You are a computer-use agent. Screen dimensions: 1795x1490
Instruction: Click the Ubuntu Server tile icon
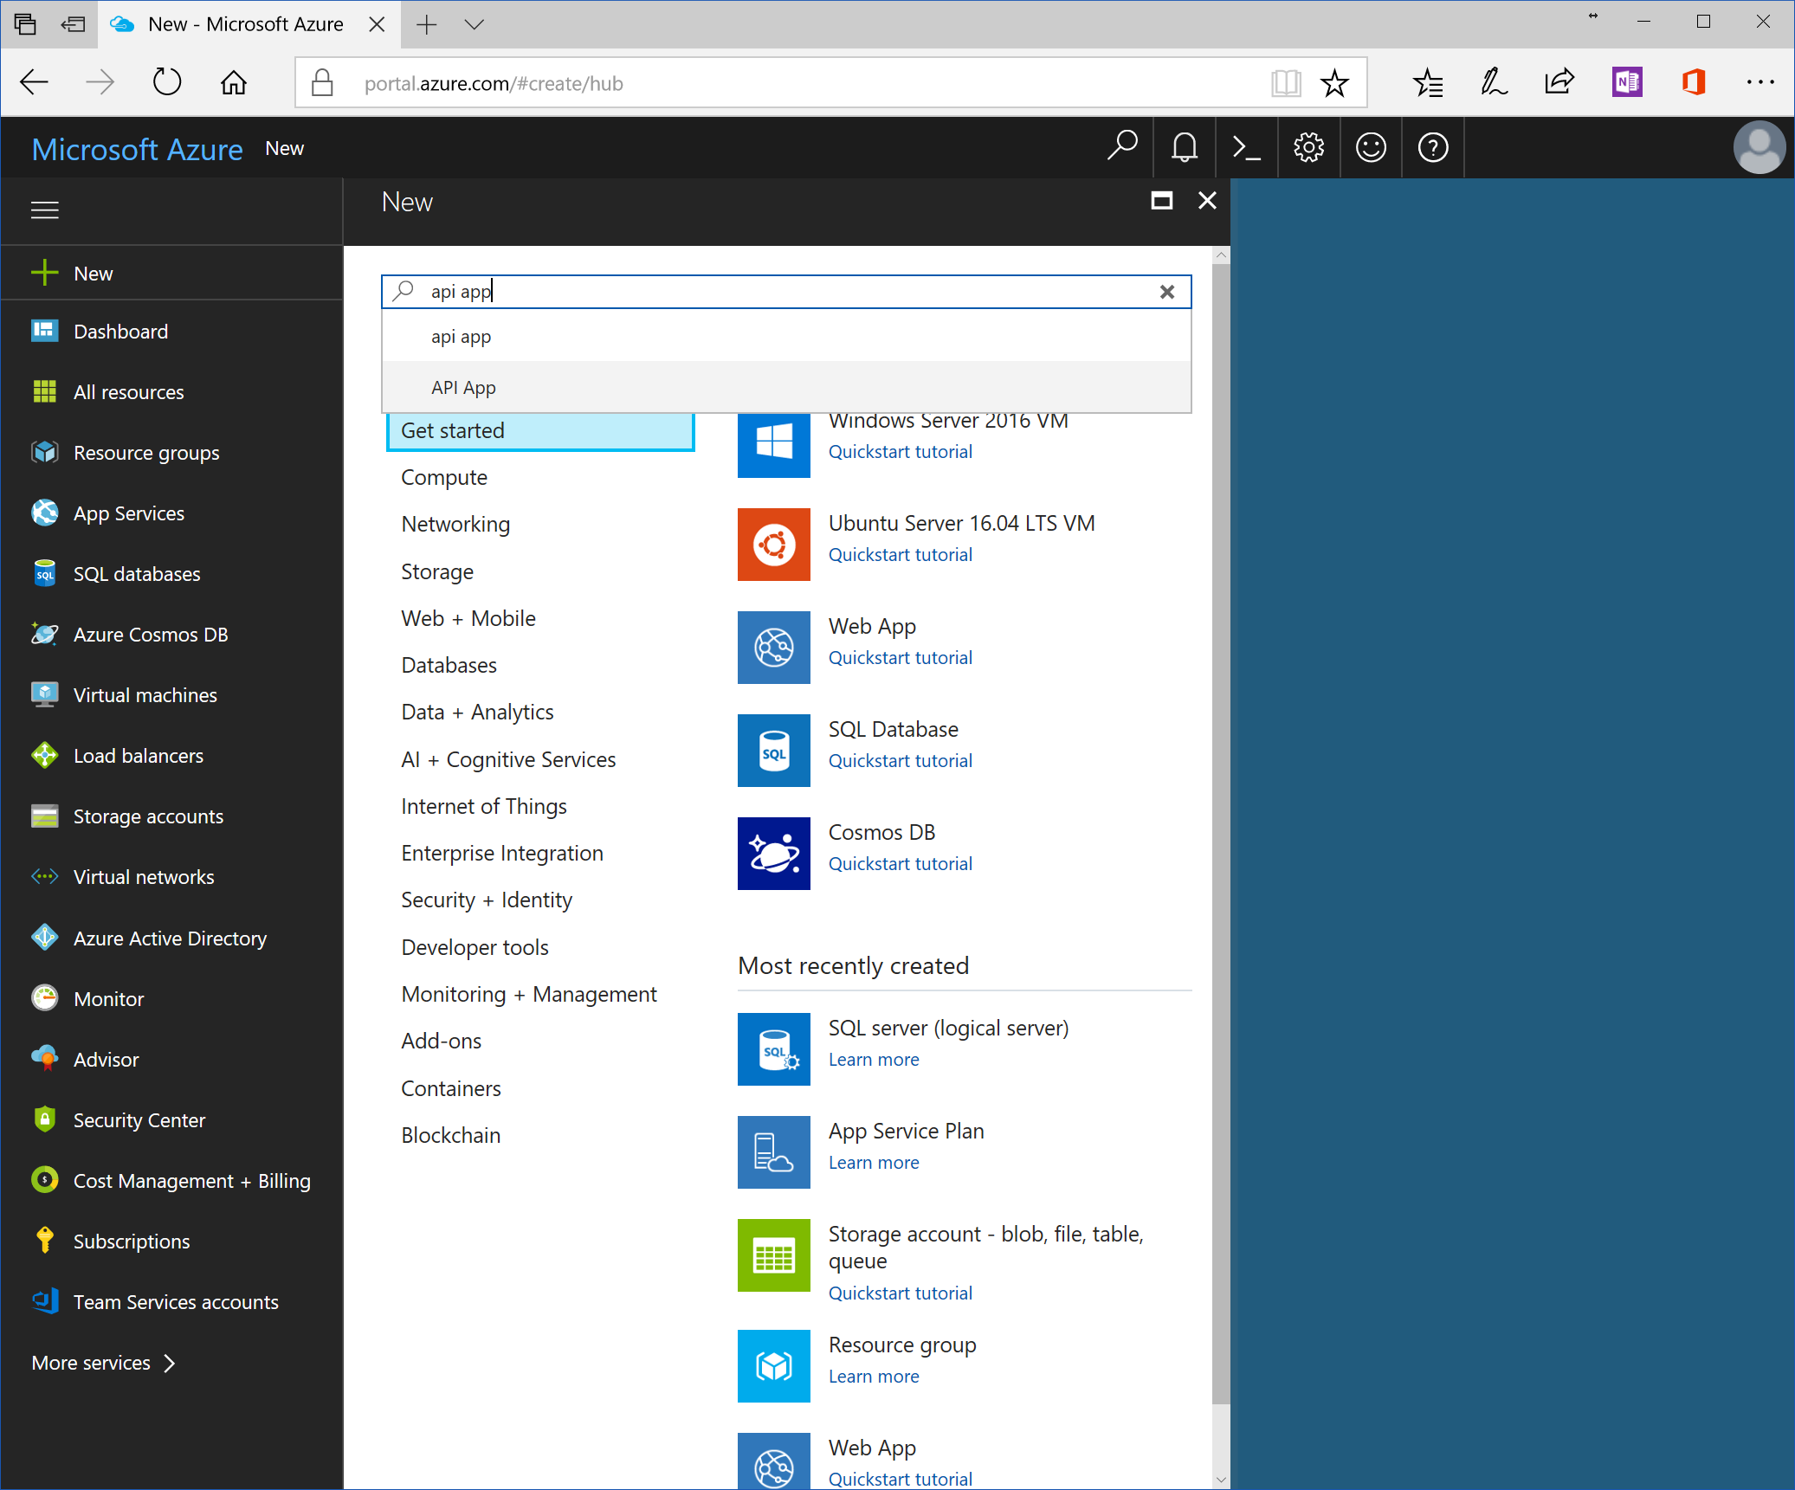coord(773,544)
